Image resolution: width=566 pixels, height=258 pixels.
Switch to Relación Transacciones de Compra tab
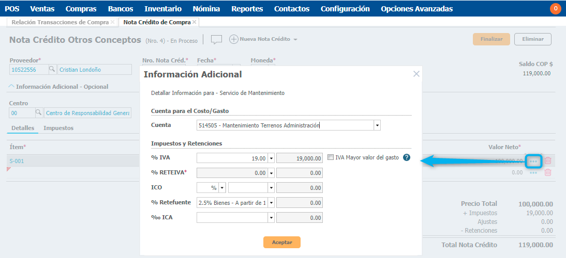[60, 22]
